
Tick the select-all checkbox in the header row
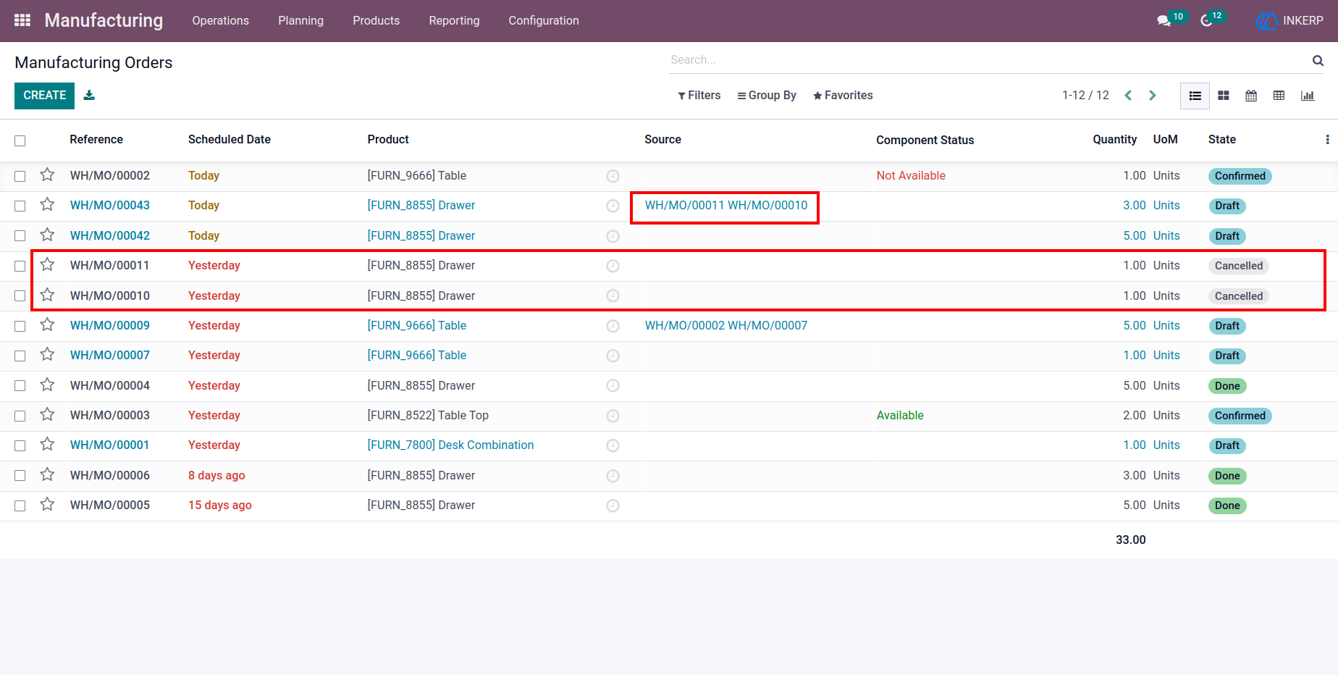tap(20, 141)
